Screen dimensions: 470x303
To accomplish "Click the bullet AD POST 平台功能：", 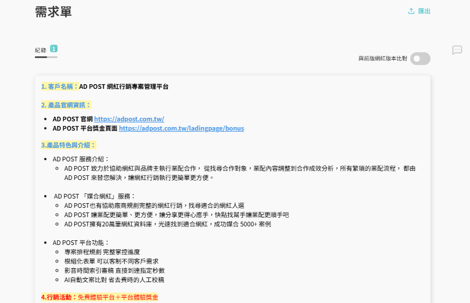I will click(81, 243).
